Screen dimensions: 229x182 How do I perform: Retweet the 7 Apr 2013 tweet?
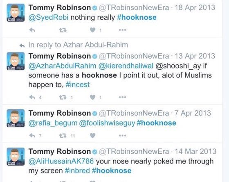point(63,136)
